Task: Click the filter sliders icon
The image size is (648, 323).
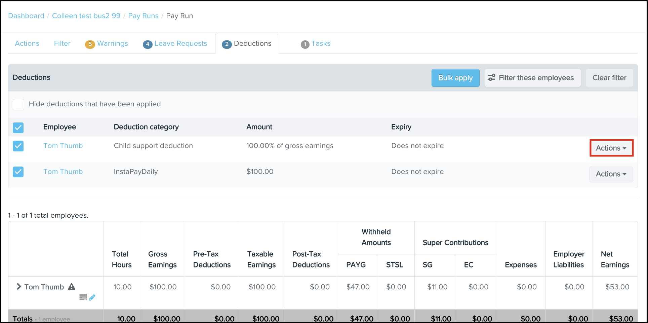Action: [491, 78]
